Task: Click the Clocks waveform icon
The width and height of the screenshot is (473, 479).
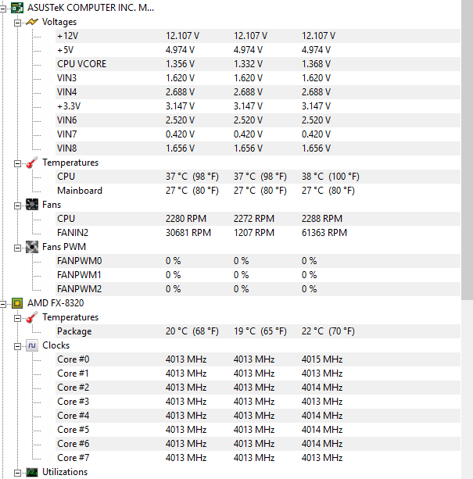Action: (x=32, y=345)
